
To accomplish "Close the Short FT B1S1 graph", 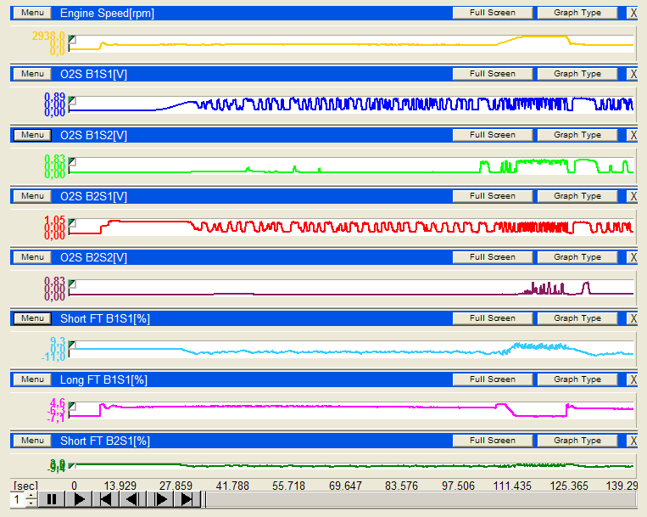I will tap(633, 318).
